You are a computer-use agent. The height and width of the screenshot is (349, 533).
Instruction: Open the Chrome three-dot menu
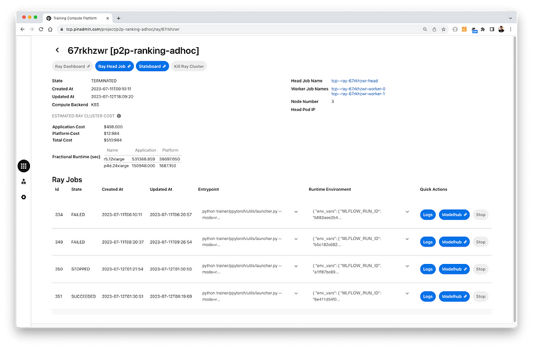(x=511, y=29)
